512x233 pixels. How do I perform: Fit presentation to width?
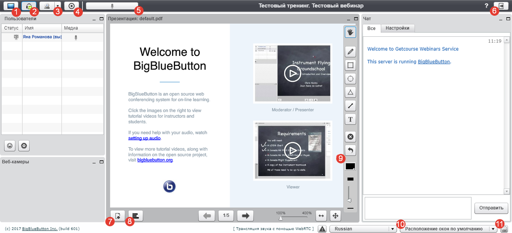(321, 216)
